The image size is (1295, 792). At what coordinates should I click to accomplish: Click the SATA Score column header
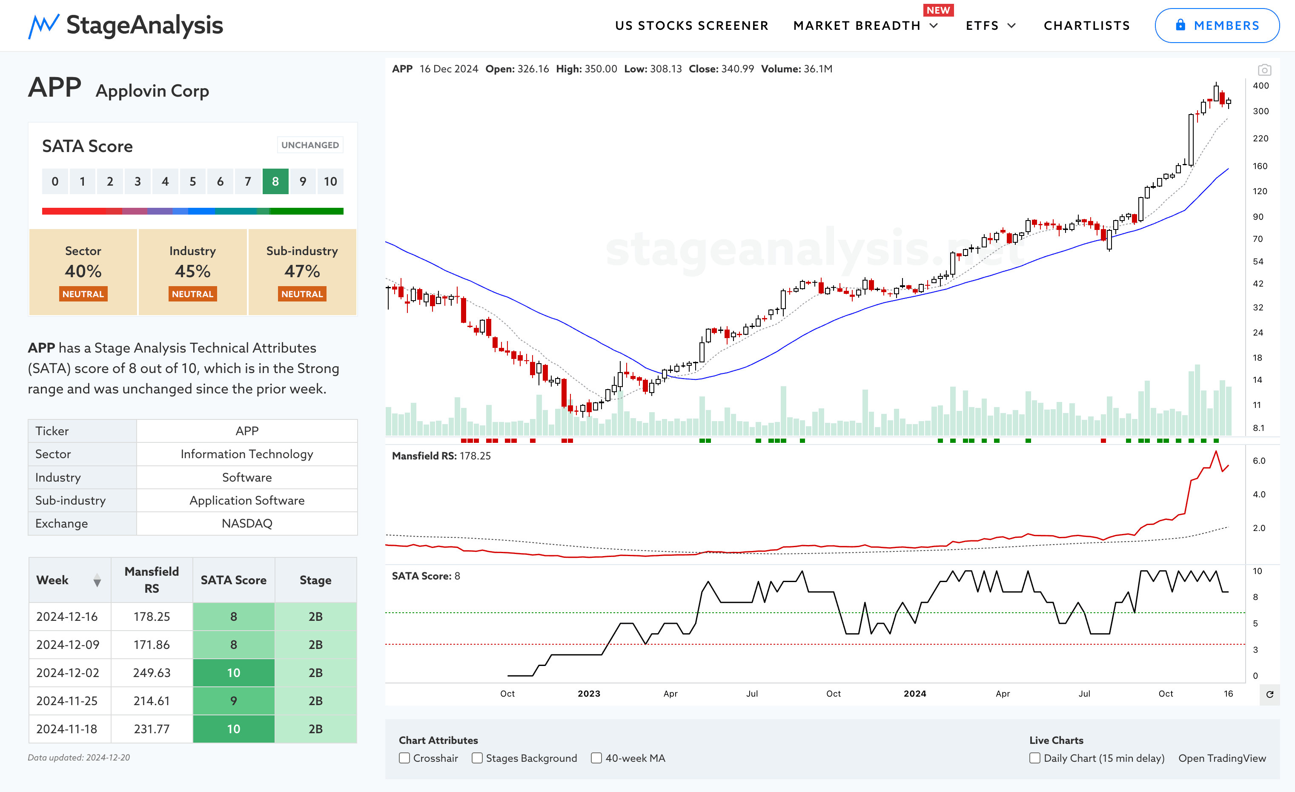pyautogui.click(x=233, y=580)
